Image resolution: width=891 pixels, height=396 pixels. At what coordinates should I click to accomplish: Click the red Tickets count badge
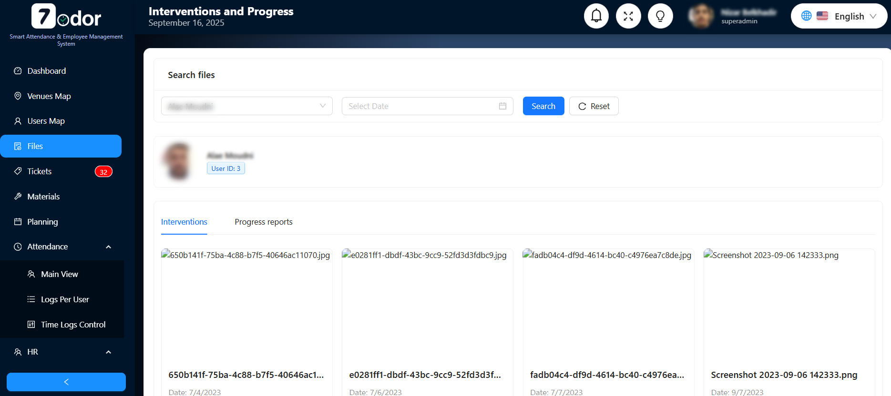click(x=103, y=172)
